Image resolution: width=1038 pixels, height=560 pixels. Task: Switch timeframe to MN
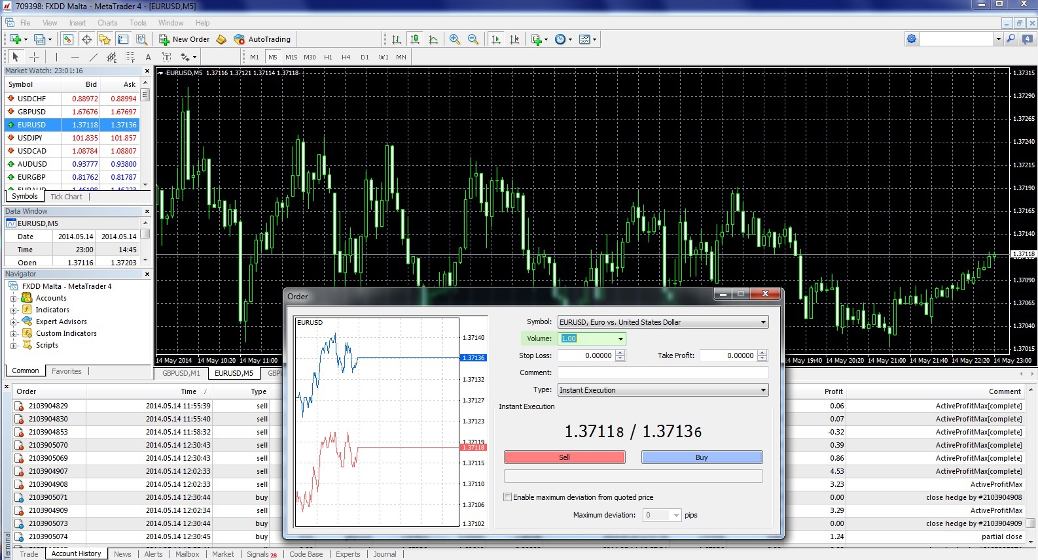pyautogui.click(x=401, y=57)
